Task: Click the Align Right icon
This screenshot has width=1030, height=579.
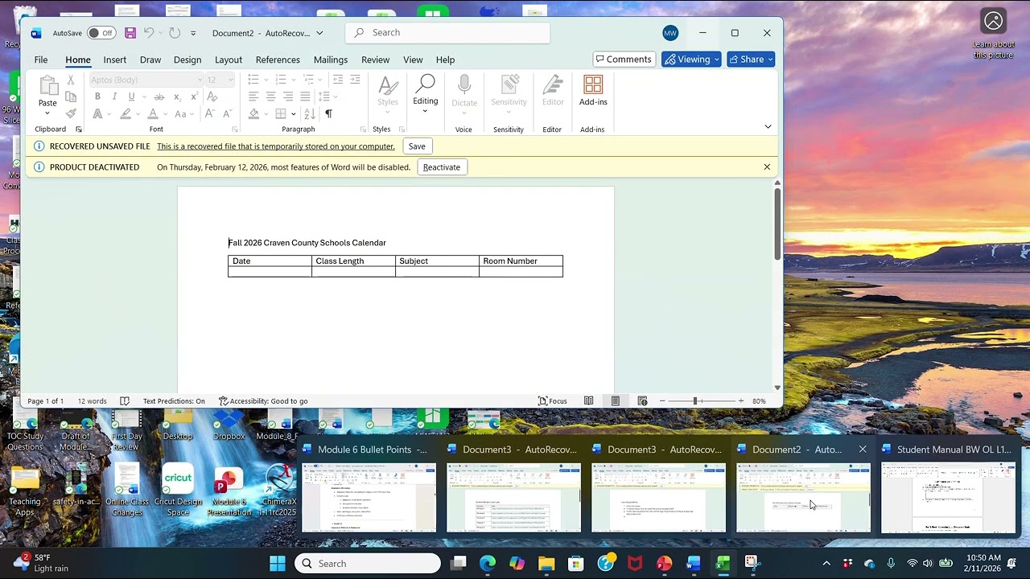Action: (288, 96)
